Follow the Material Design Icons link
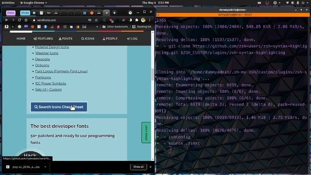 52,47
